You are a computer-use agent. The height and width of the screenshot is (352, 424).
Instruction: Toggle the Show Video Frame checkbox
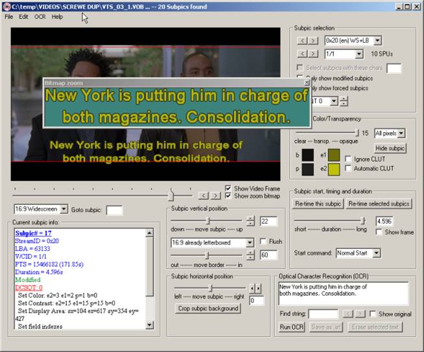pos(228,188)
